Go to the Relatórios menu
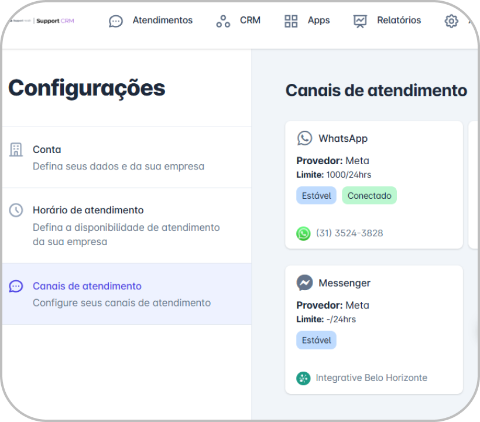Screen dimensions: 480x422 [399, 21]
